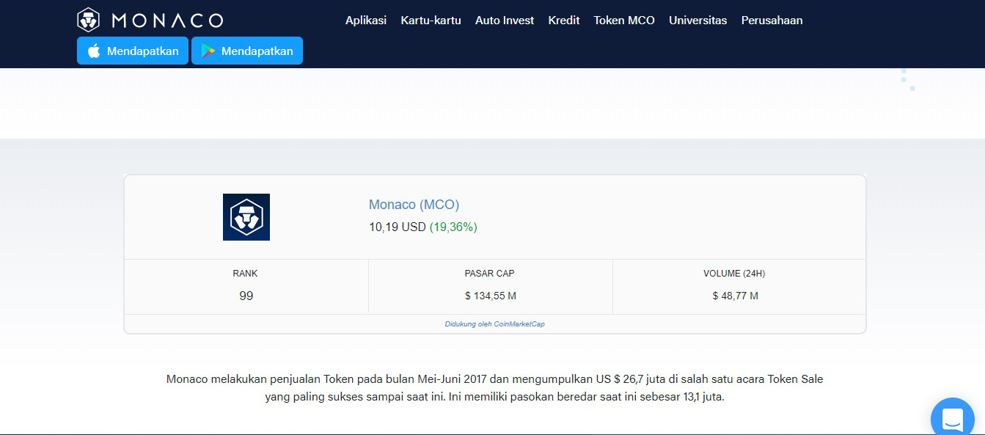Follow the Didukung oleh CoinMarketCap link

pyautogui.click(x=495, y=324)
